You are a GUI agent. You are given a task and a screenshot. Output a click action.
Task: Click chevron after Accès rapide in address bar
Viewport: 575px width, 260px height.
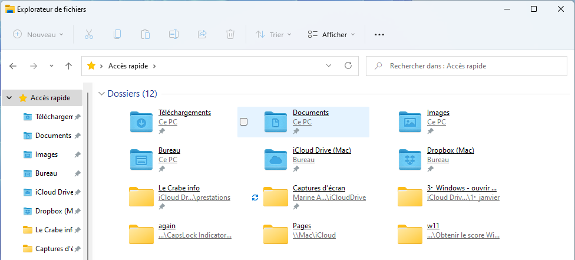point(154,66)
